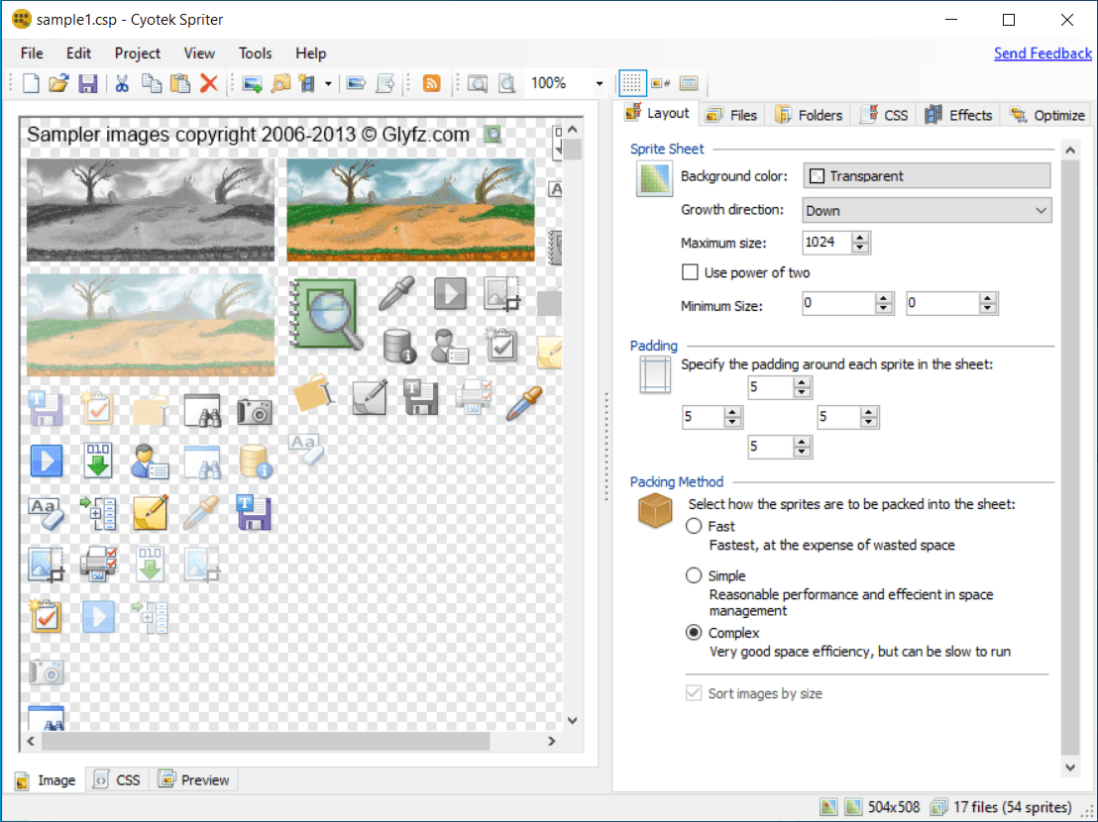Export CSS with the scroll document icon
This screenshot has height=822, width=1098.
385,83
